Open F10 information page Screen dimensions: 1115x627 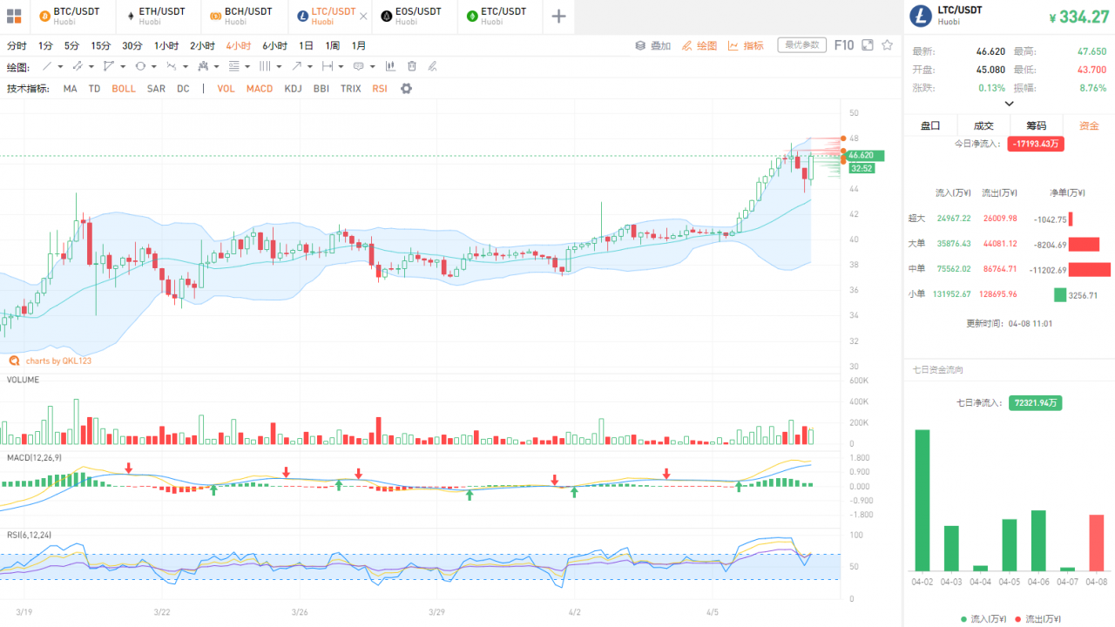844,45
